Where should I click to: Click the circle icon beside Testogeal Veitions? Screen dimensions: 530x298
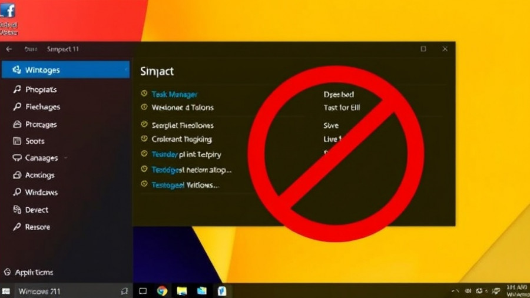point(144,184)
